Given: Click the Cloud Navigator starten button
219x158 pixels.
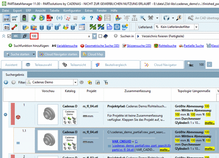Looking at the screenshot, I should pos(58,54).
